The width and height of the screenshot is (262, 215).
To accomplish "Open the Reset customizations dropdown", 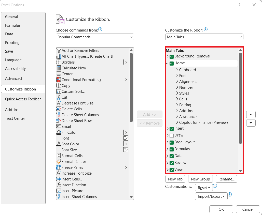I will click(204, 188).
